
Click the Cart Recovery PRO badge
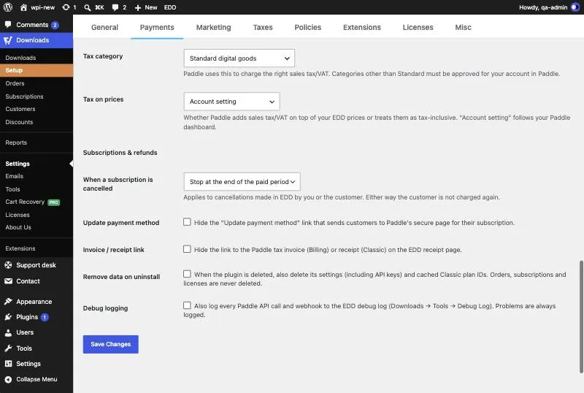tap(53, 202)
